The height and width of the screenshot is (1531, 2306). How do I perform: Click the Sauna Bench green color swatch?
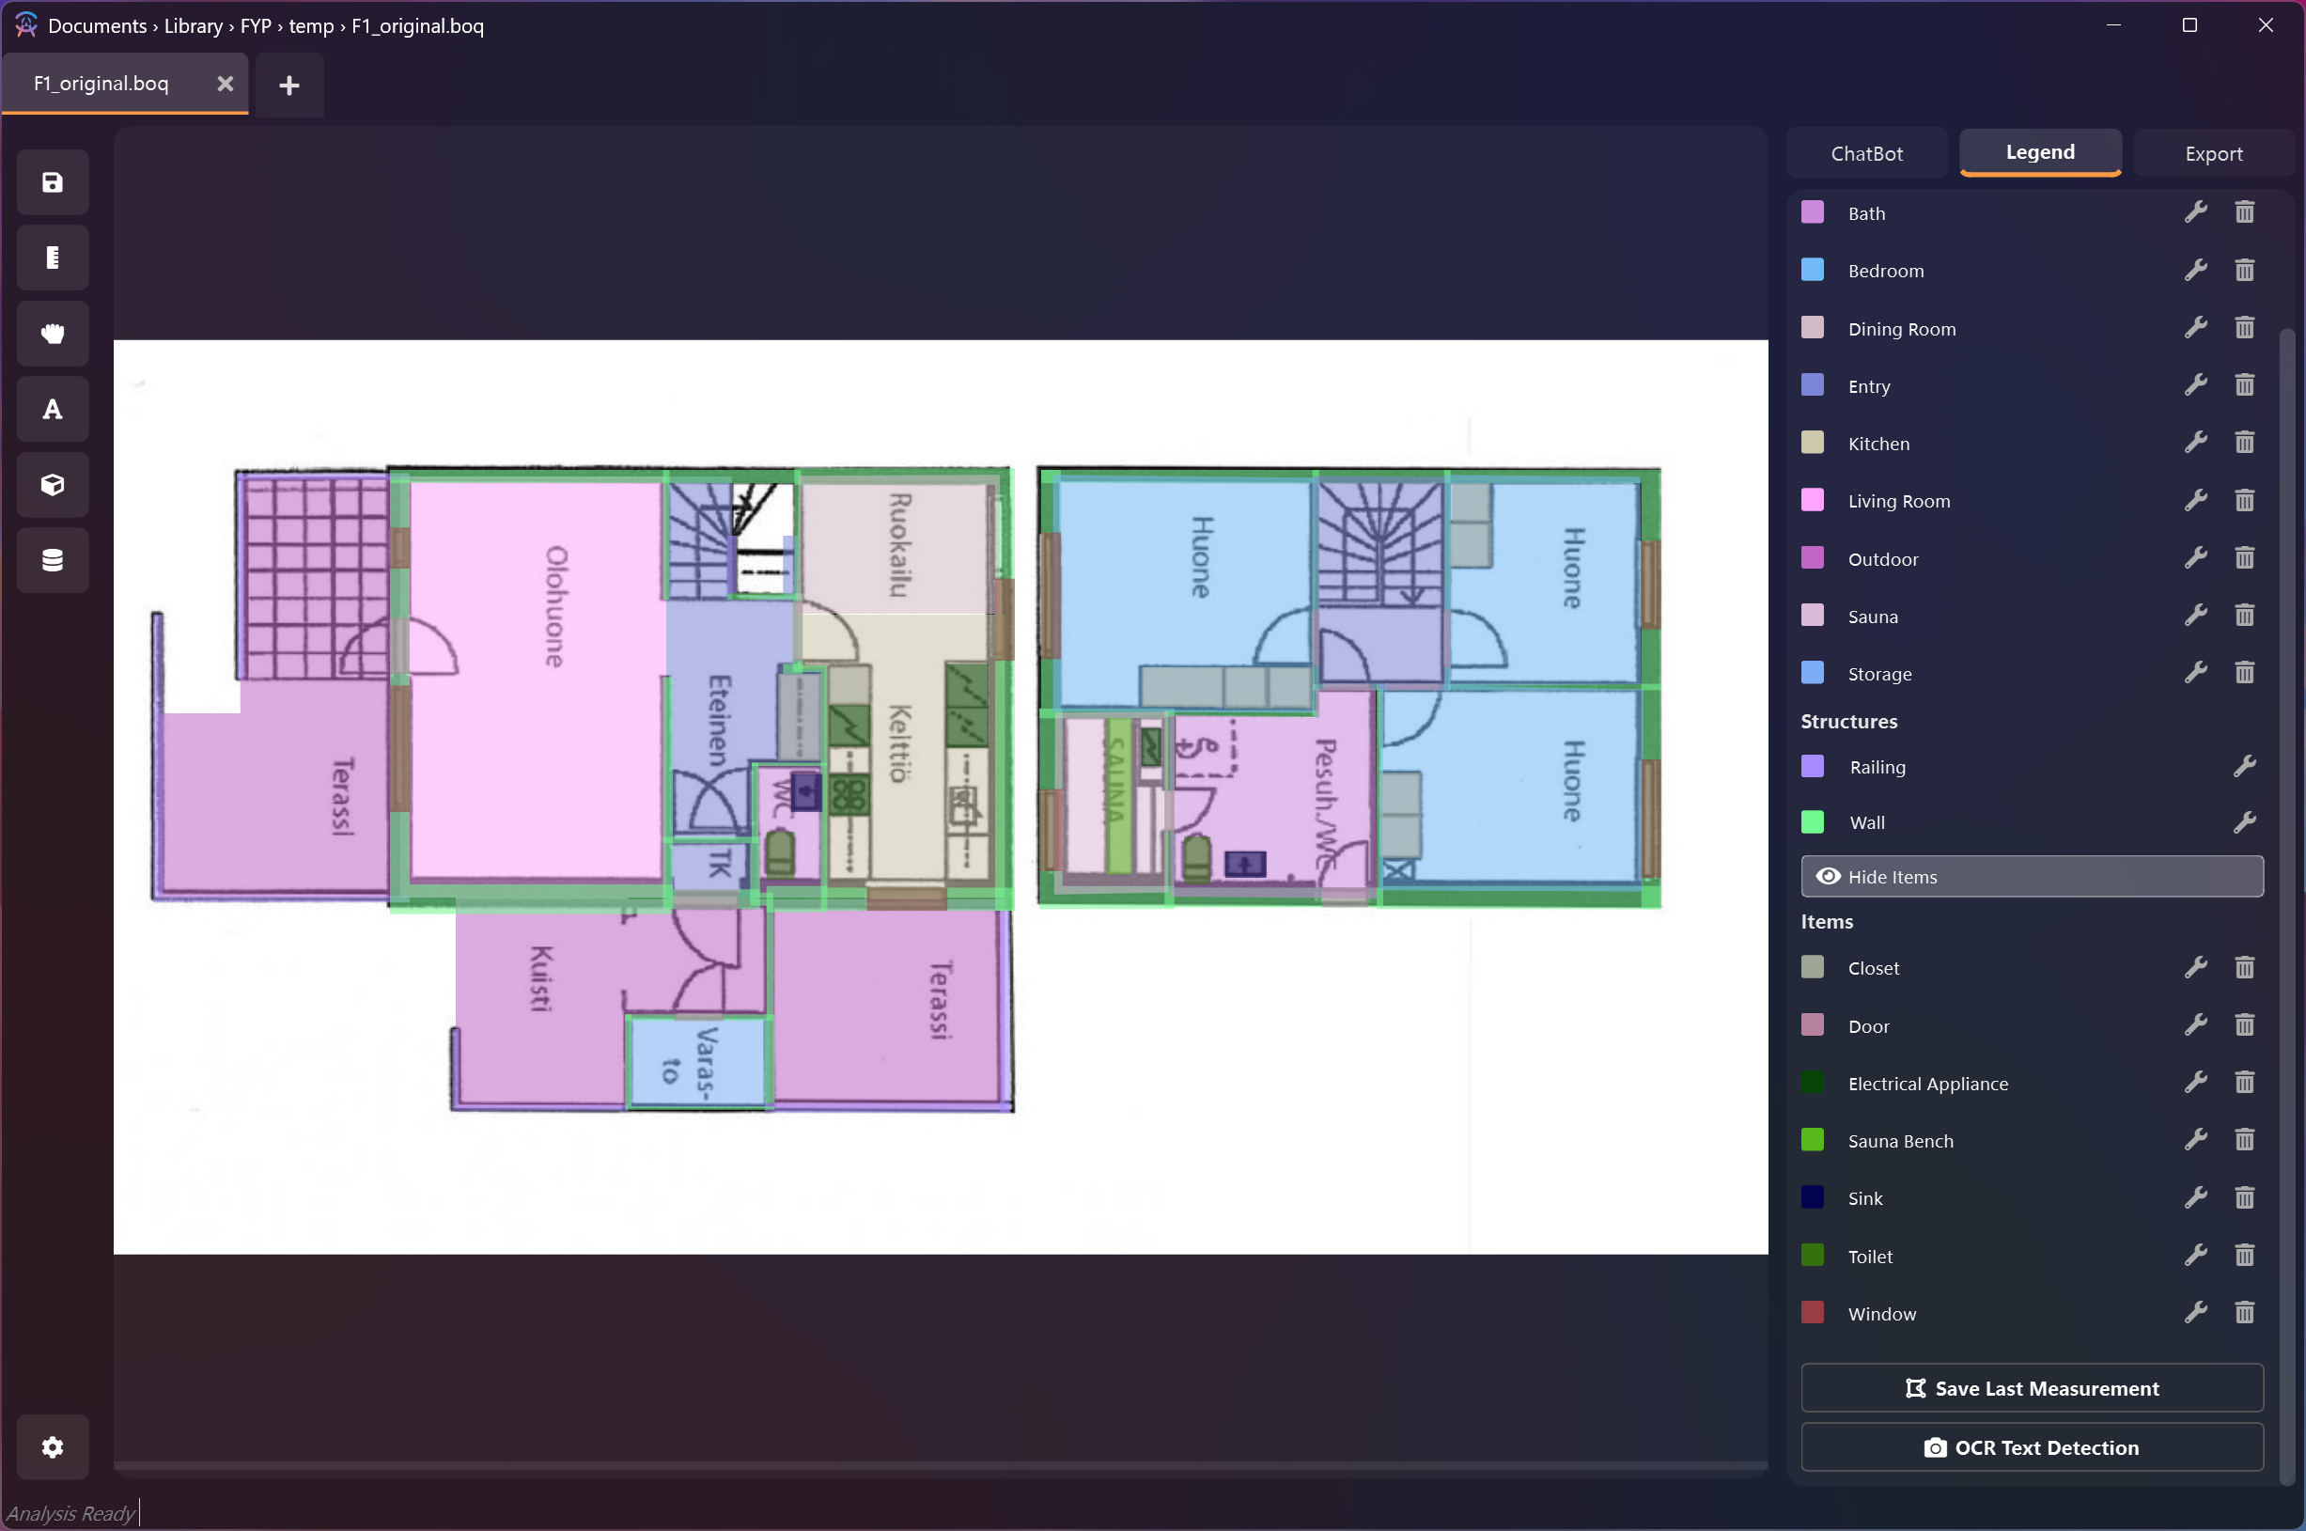click(x=1812, y=1140)
